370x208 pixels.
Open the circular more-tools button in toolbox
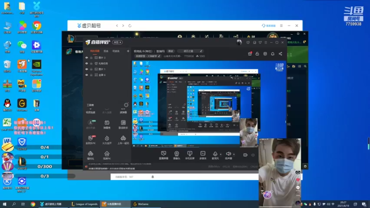[126, 105]
